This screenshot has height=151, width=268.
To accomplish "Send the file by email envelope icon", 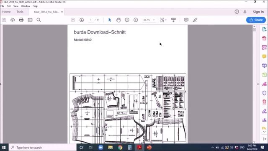I will pyautogui.click(x=30, y=20).
